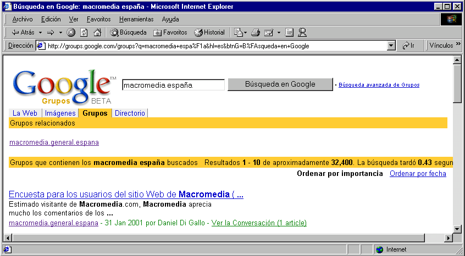
Task: Open related group macromedia.general.espana link
Action: click(54, 143)
